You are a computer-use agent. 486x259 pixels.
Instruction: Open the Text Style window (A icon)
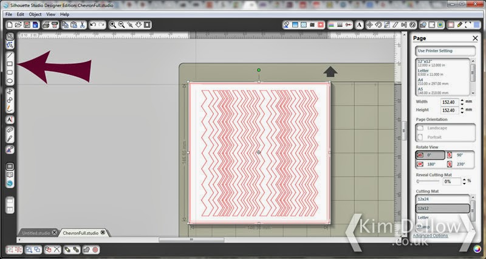tap(359, 25)
